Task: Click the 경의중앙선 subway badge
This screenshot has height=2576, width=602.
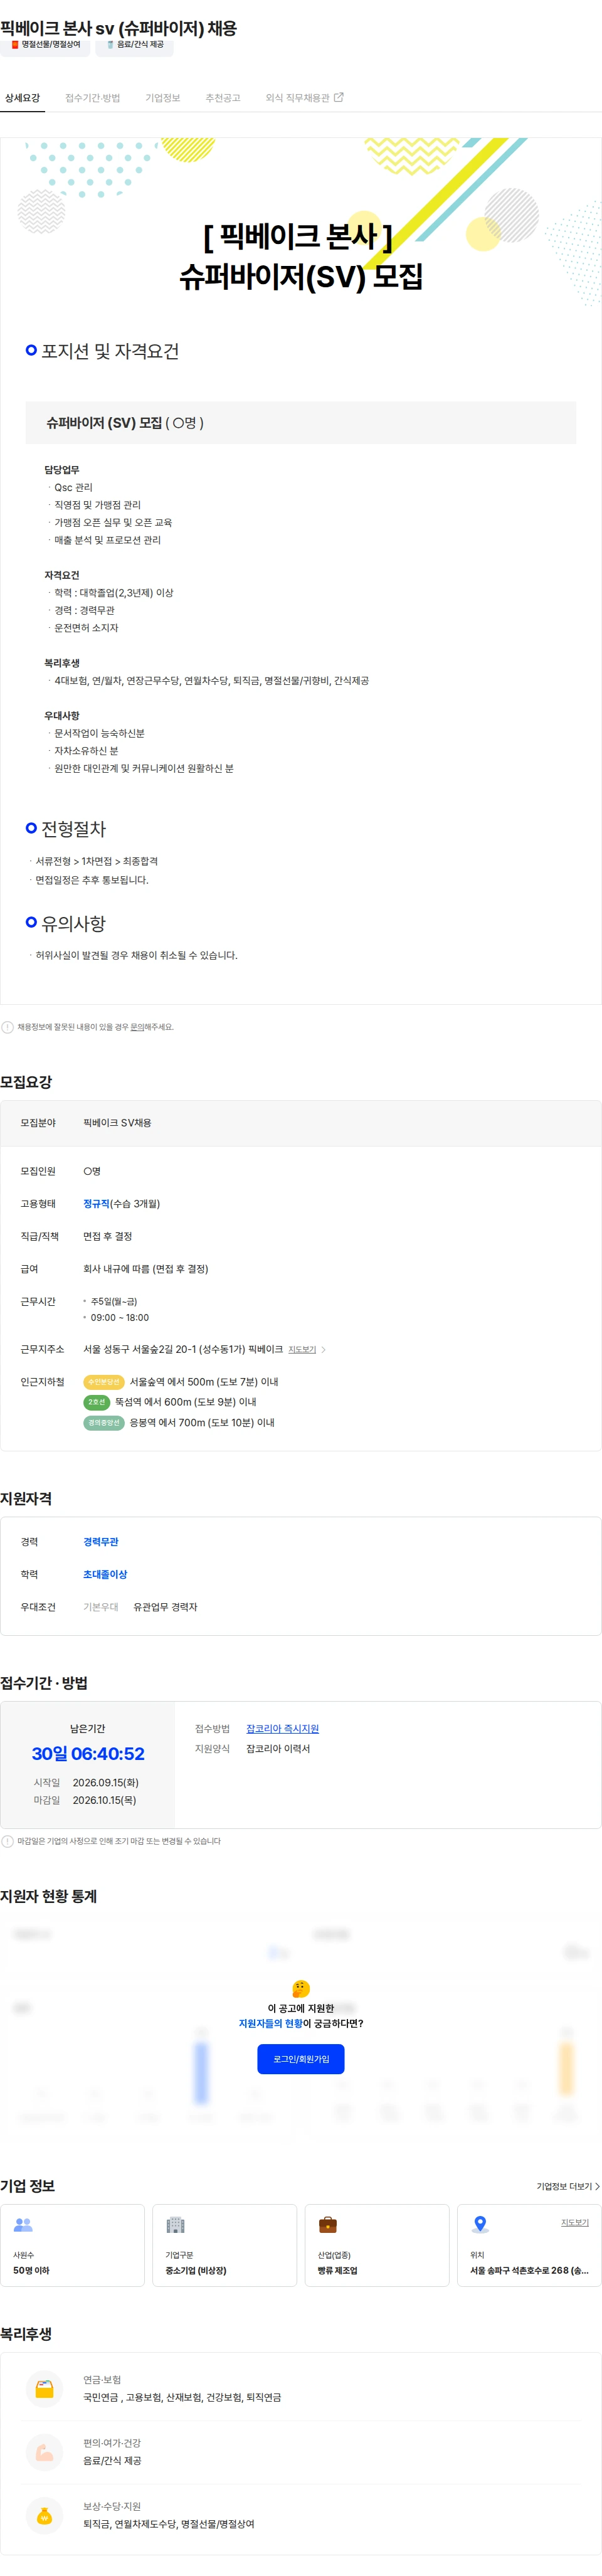Action: (x=104, y=1422)
